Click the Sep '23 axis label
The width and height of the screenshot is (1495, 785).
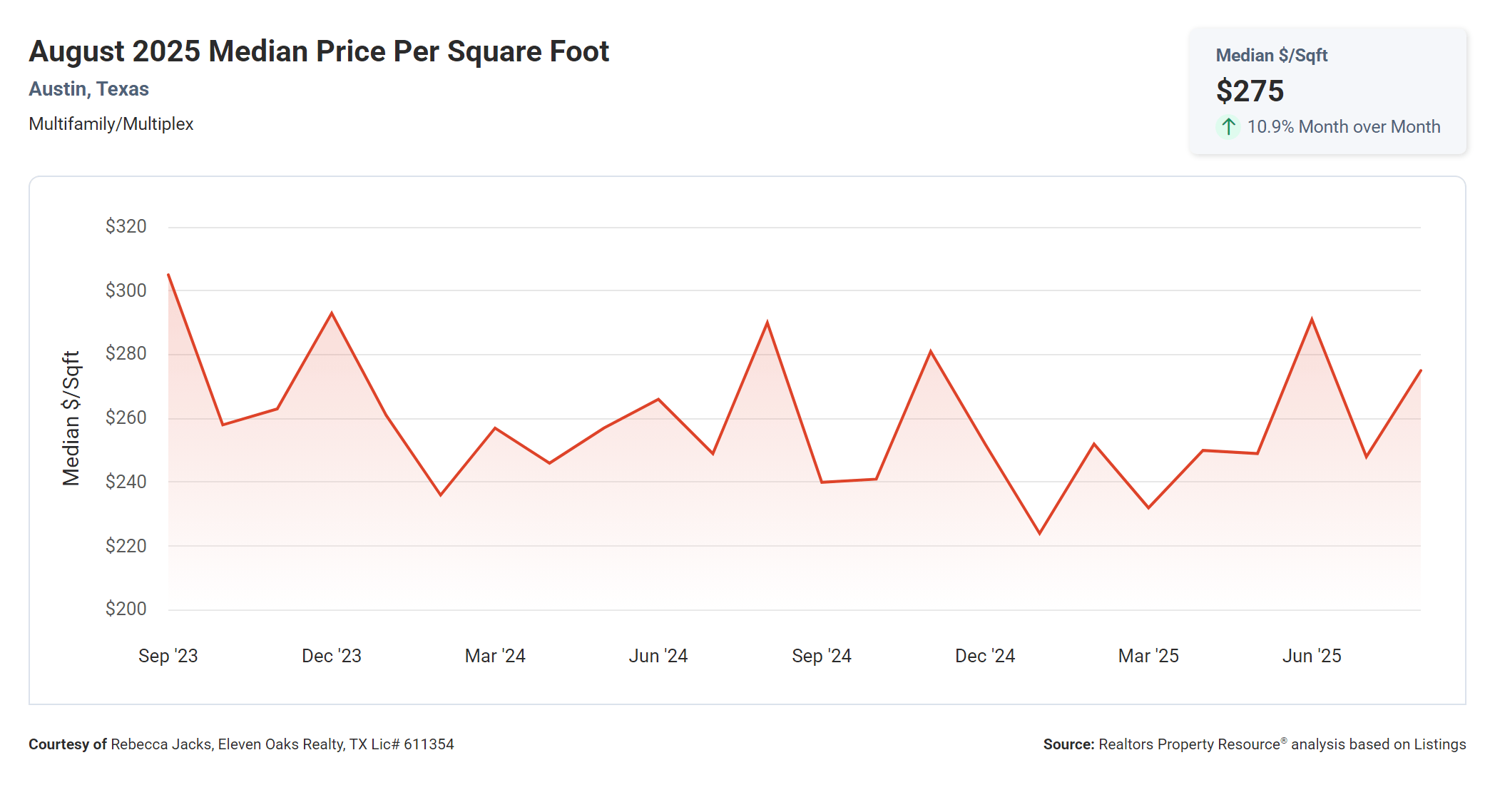click(x=168, y=656)
